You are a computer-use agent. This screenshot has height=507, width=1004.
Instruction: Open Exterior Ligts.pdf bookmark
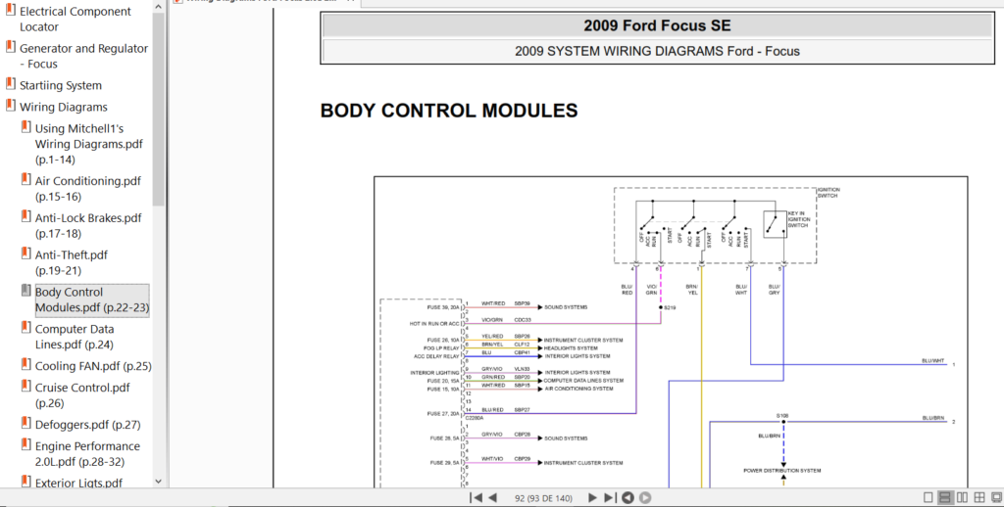[78, 483]
